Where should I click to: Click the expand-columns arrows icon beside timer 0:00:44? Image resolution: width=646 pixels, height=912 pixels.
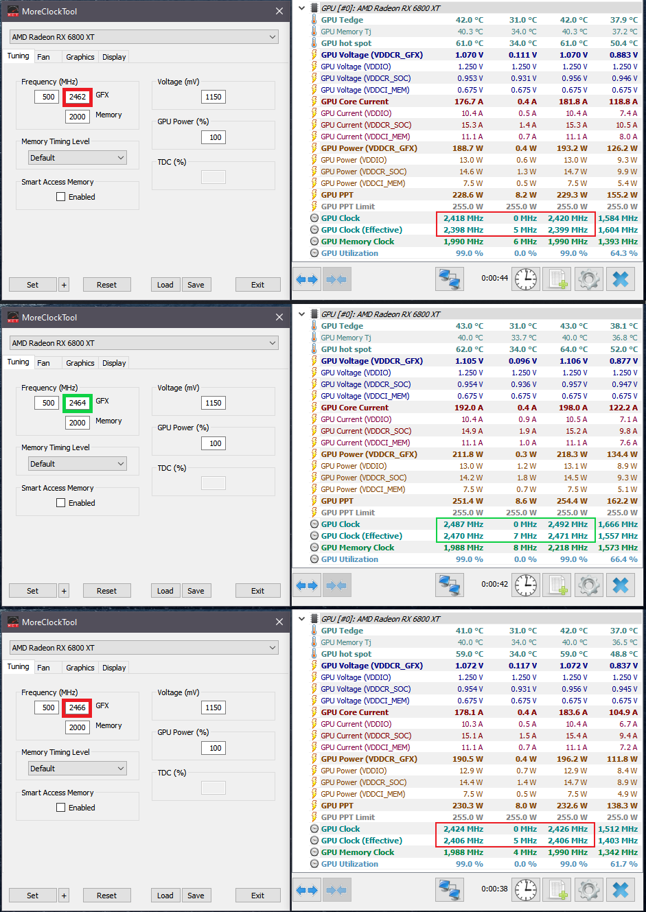[307, 279]
